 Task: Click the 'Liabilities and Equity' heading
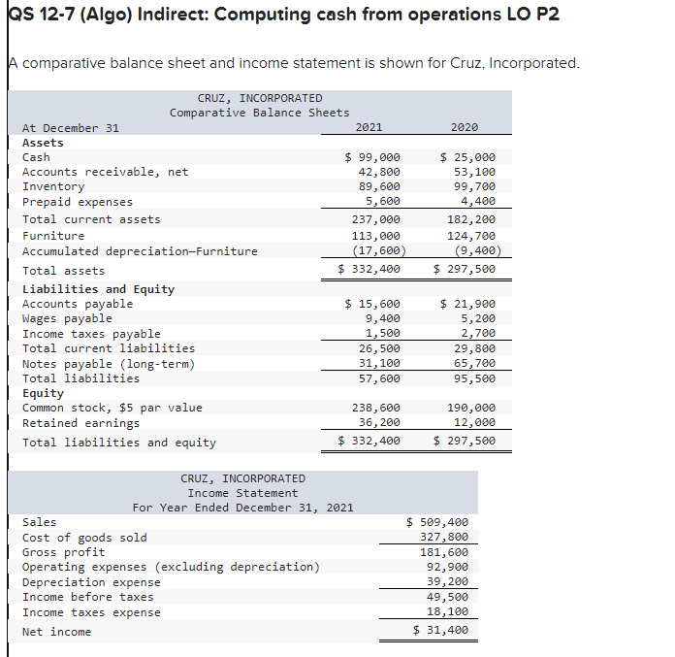point(99,289)
